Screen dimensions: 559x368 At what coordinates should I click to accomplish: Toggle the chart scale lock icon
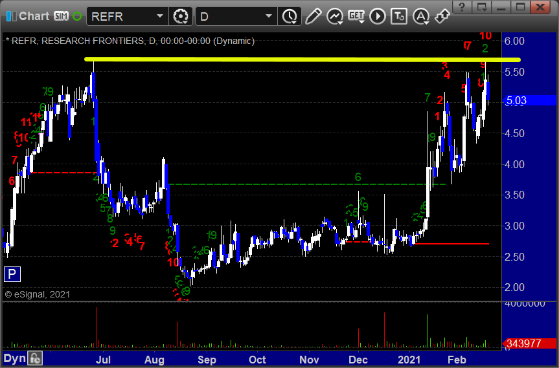[x=35, y=358]
